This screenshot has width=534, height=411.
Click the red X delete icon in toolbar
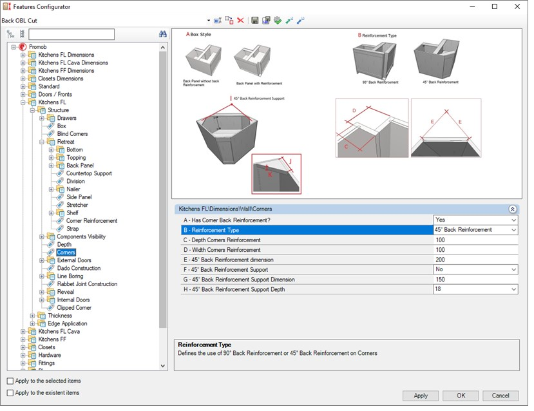tap(240, 21)
